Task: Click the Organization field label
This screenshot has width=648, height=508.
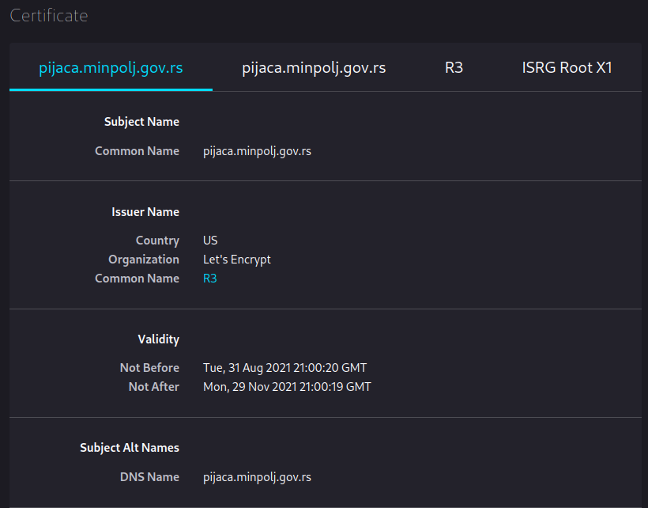Action: (x=144, y=260)
